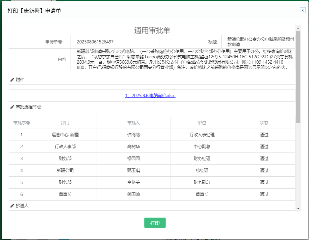This screenshot has height=240, width=309.
Task: Click the 通用审批单 heading
Action: [152, 30]
